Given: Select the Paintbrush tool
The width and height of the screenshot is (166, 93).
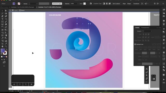Looking at the screenshot, I should pyautogui.click(x=6, y=22).
